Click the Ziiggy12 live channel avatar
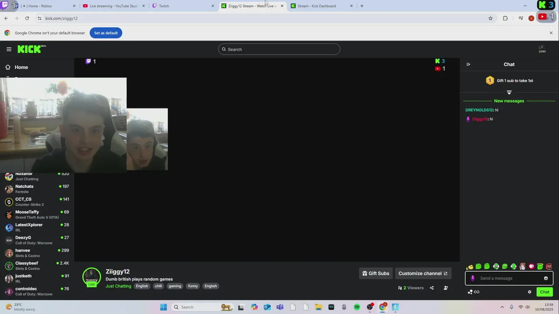 [x=91, y=277]
